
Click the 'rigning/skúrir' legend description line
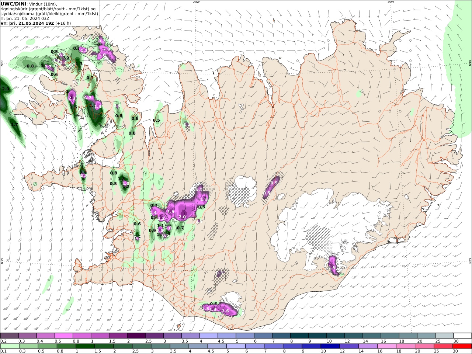point(48,9)
